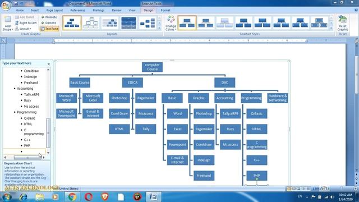Select the second SmartArt style thumbnail

206,23
